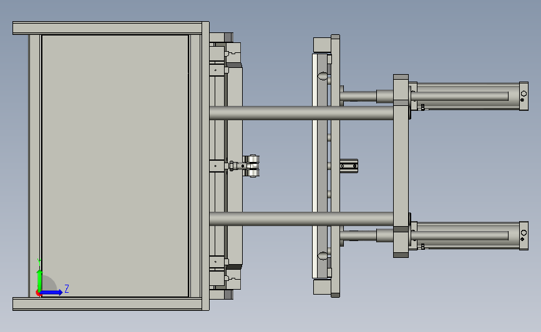Screen dimensions: 541x332
Task: Select the upper long guide rod
Action: (x=301, y=113)
